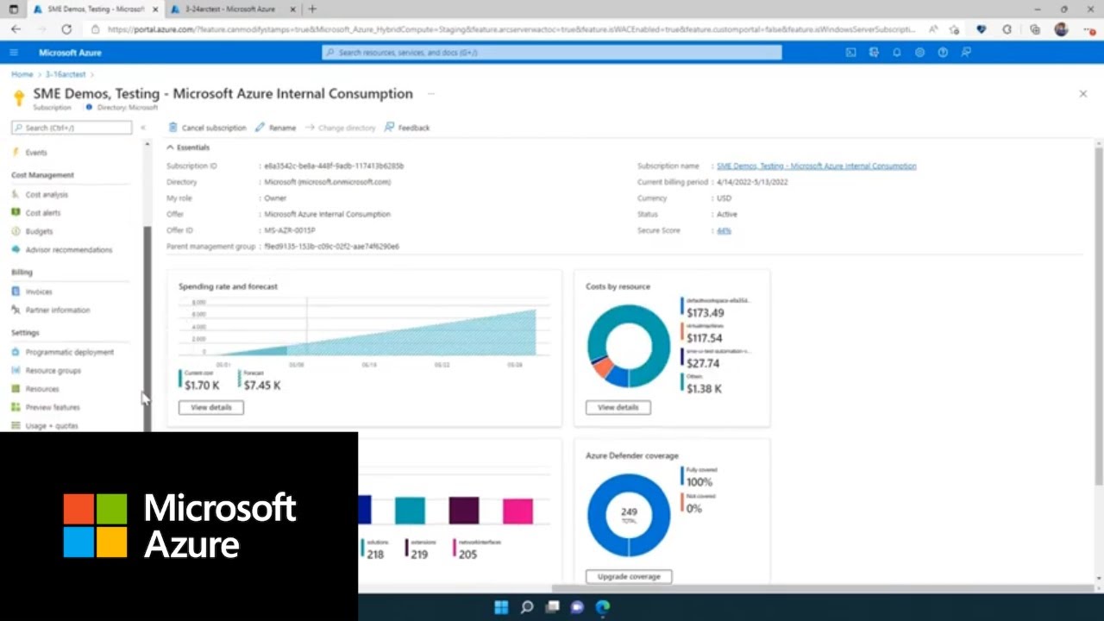Focus the top Azure search bar
Image resolution: width=1104 pixels, height=621 pixels.
(x=552, y=53)
